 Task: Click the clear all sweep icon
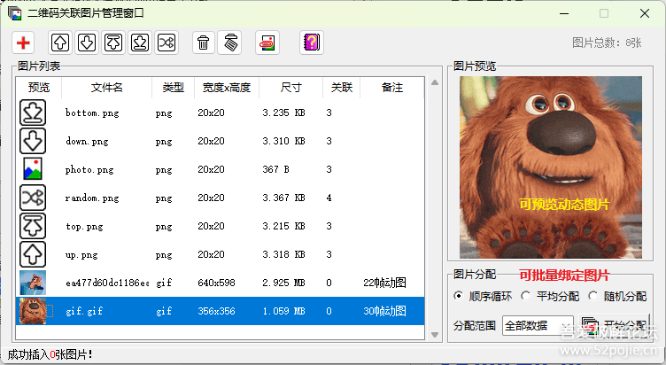click(x=229, y=42)
